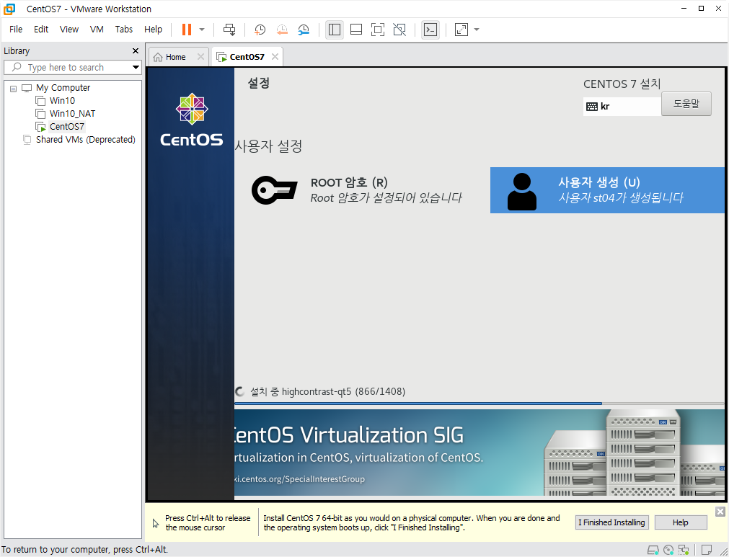Close the CentOS7 tab

[x=275, y=57]
